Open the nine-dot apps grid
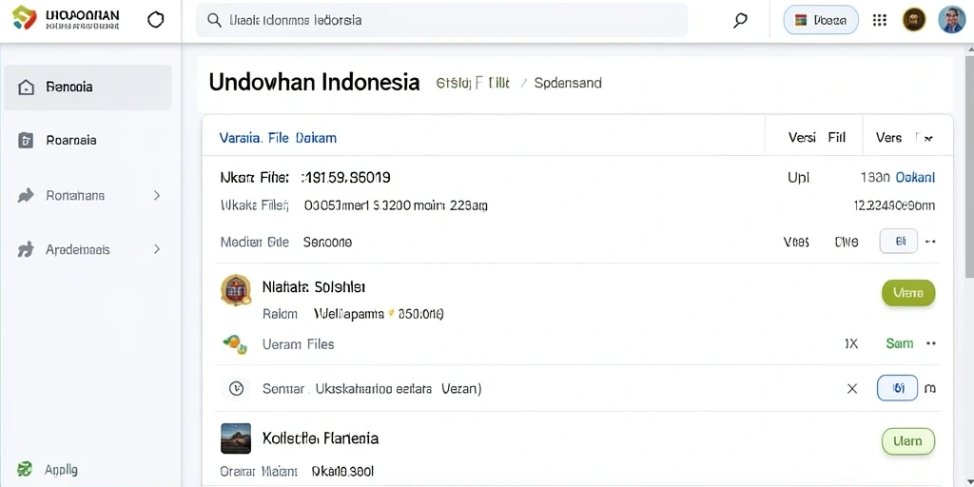 point(879,20)
